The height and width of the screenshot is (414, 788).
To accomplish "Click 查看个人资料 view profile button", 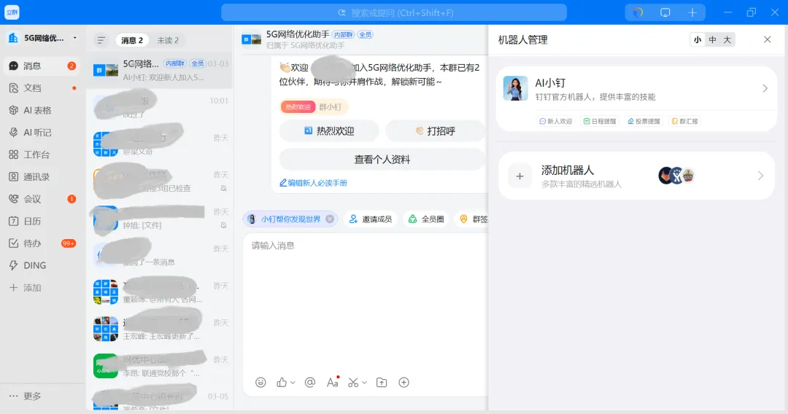I will pyautogui.click(x=382, y=160).
